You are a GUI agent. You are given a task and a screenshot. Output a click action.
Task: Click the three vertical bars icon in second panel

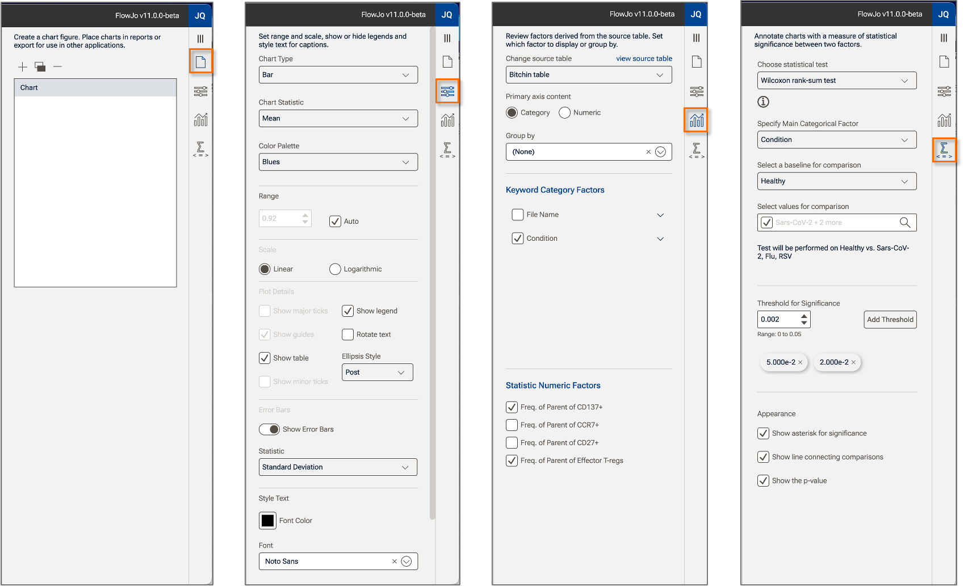pos(447,39)
